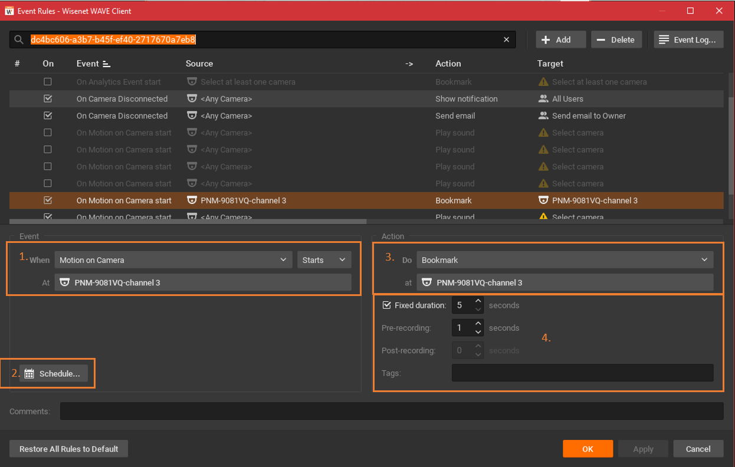The width and height of the screenshot is (735, 467).
Task: Sort rules by Event column header
Action: 88,64
